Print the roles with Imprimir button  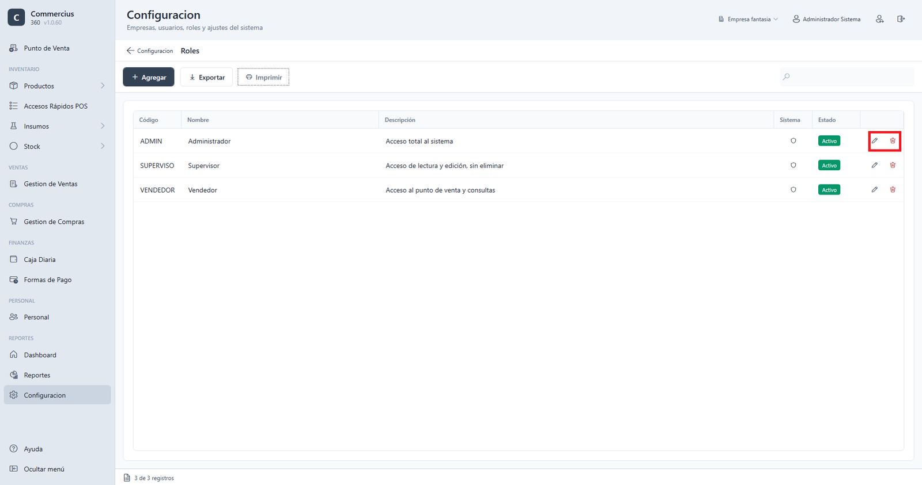(263, 77)
